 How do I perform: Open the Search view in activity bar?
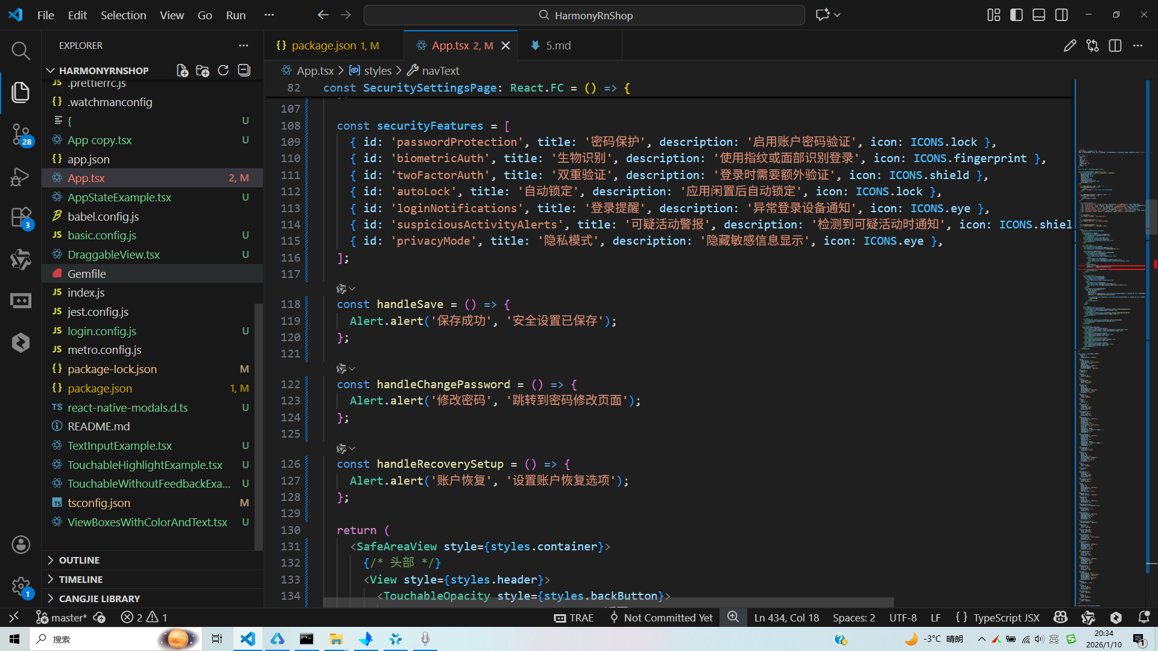21,51
